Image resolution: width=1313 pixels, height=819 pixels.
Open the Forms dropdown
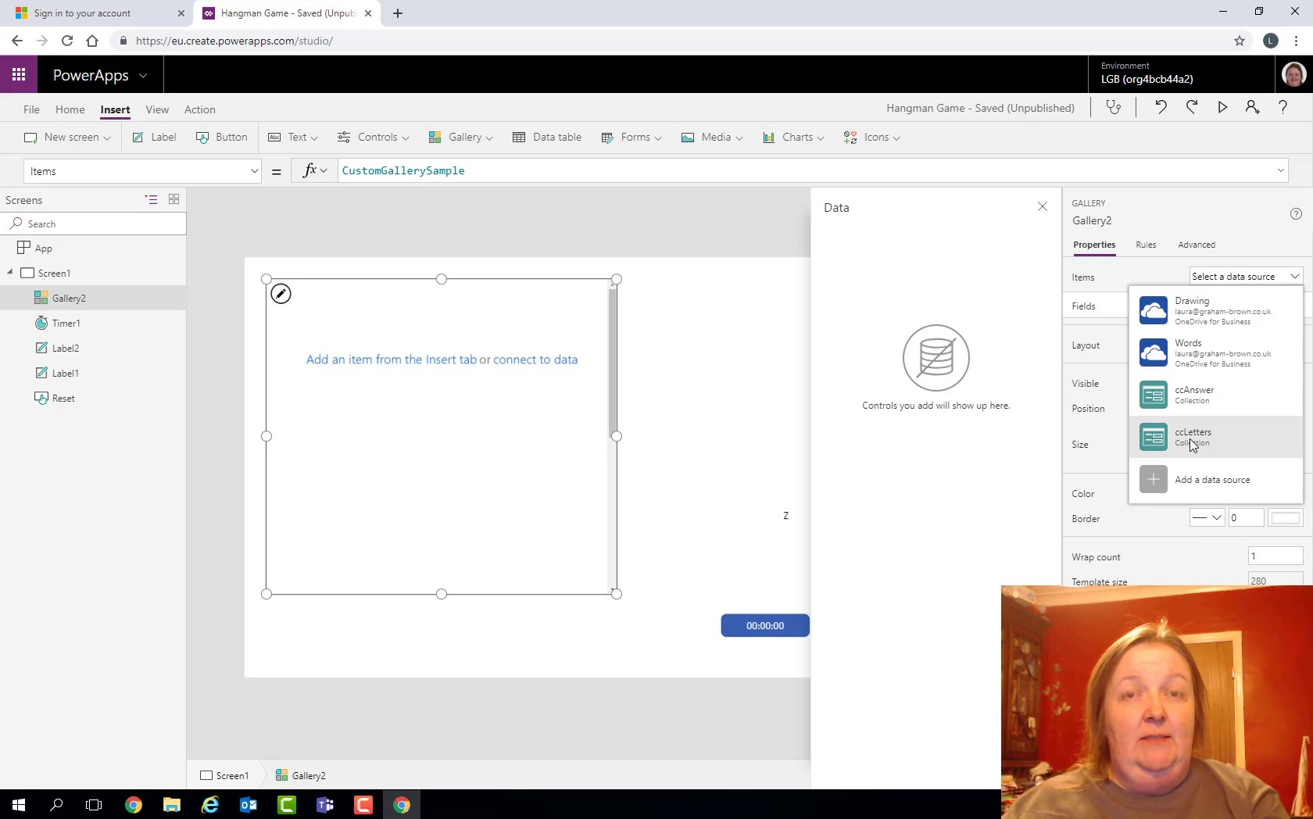pyautogui.click(x=631, y=137)
